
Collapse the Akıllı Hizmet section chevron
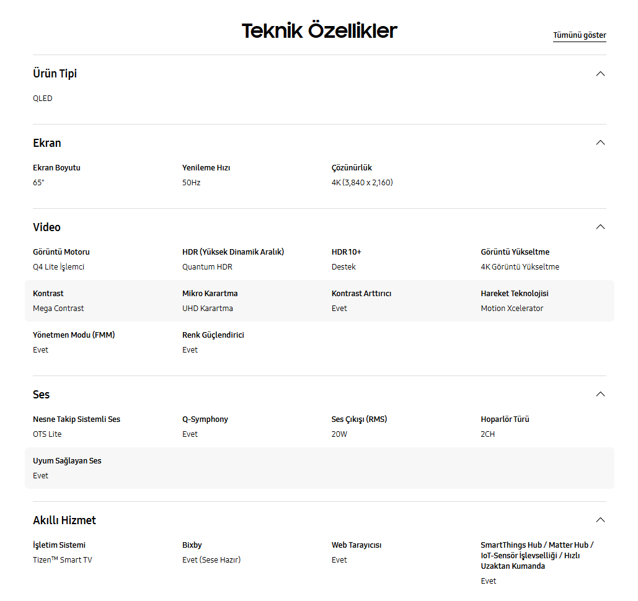[x=600, y=520]
